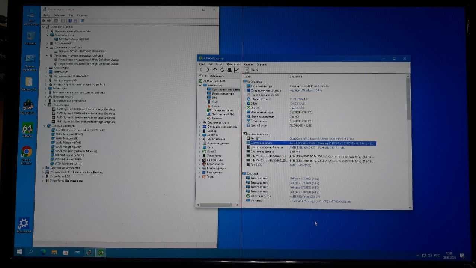Image resolution: width=476 pixels, height=268 pixels.
Task: Click the Программы icon in AIDA64 tree
Action: [204, 160]
